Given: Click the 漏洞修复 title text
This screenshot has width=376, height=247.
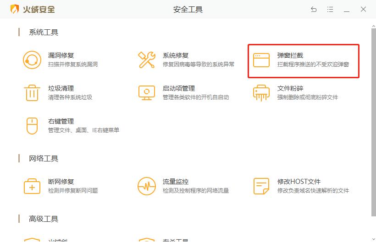Looking at the screenshot, I should tap(61, 55).
